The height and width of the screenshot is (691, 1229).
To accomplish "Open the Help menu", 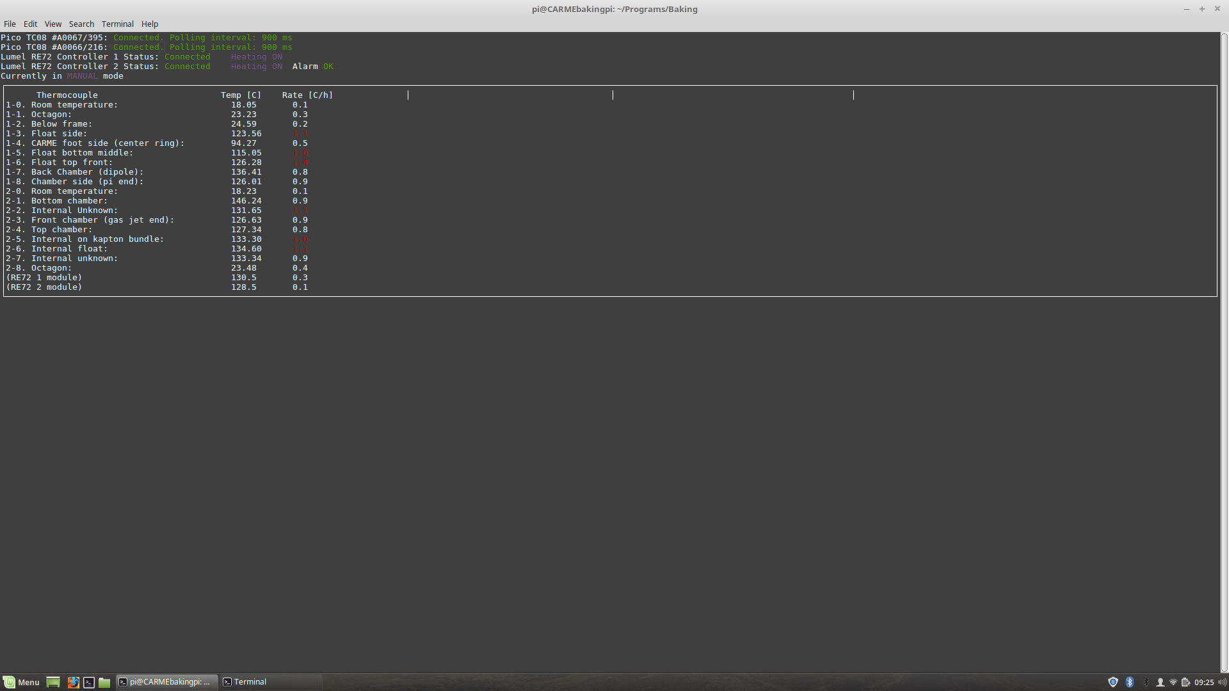I will click(x=149, y=24).
